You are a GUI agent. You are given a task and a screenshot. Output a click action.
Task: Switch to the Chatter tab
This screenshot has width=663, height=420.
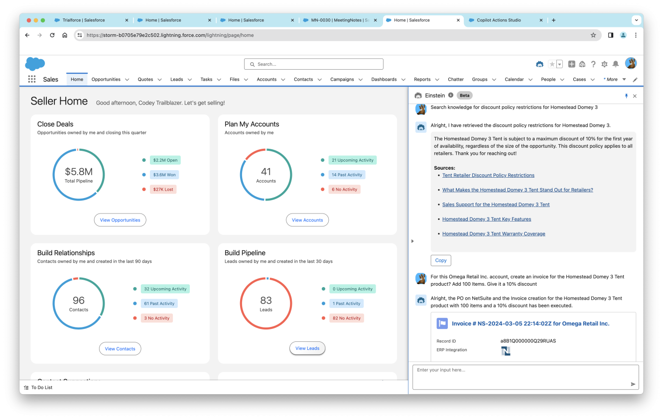click(x=455, y=80)
